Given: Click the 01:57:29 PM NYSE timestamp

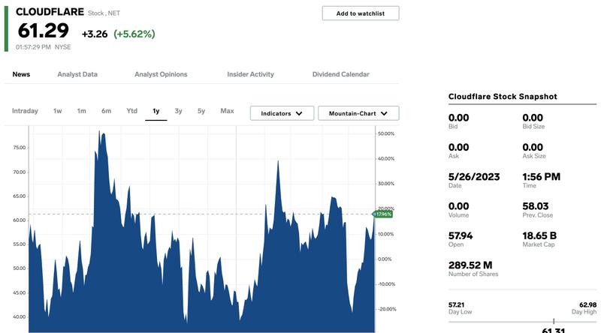Looking at the screenshot, I should [x=44, y=47].
